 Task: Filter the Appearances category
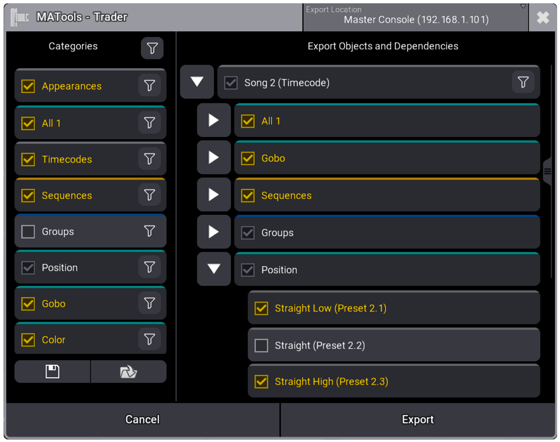(x=150, y=86)
